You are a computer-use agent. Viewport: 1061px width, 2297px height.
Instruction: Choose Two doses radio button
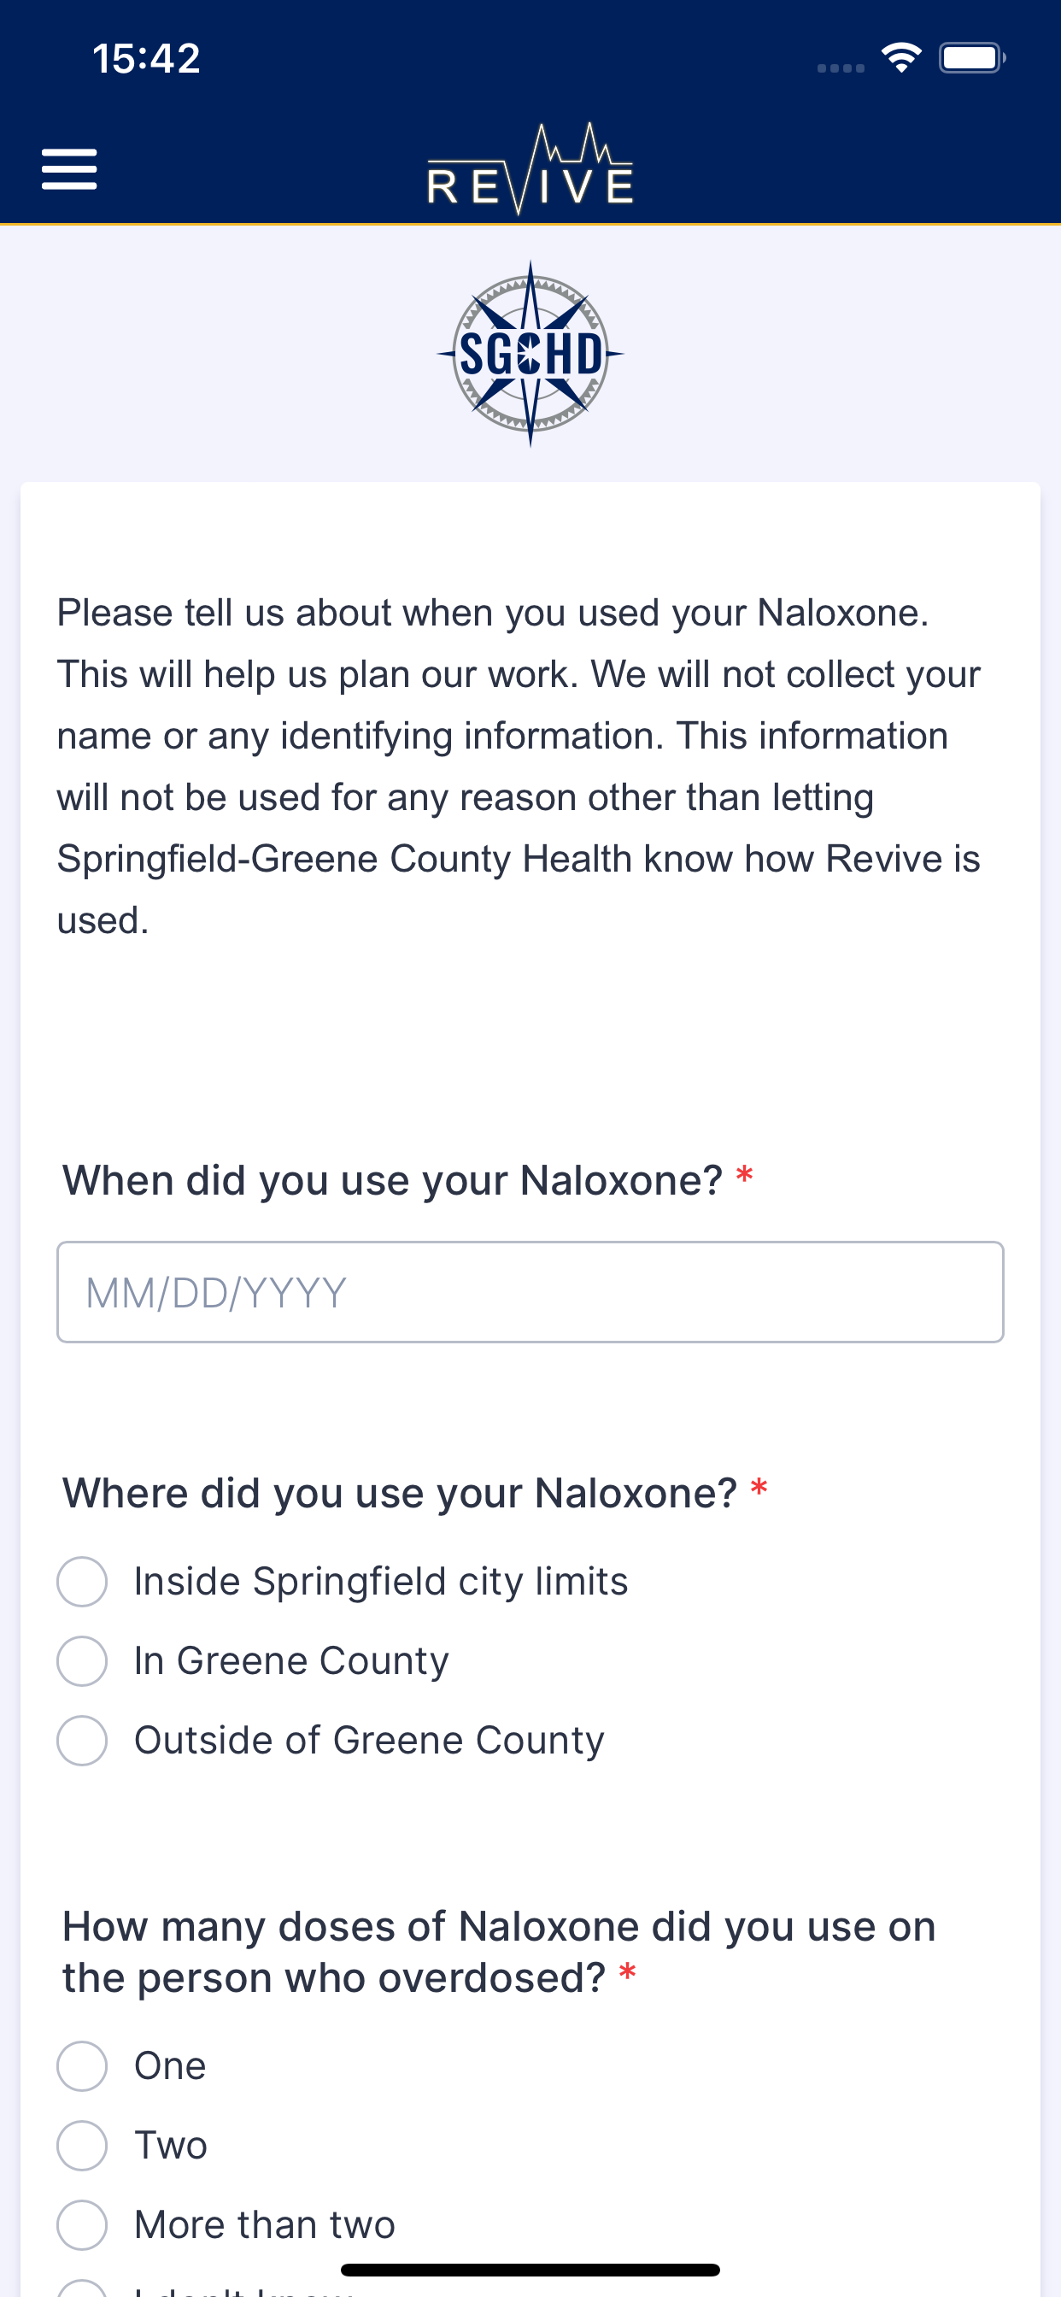(x=82, y=2146)
